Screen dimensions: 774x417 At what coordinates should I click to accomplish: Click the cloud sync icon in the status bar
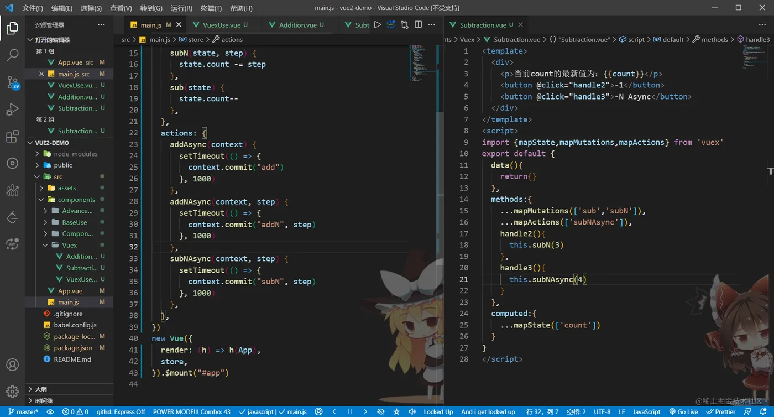[x=50, y=411]
